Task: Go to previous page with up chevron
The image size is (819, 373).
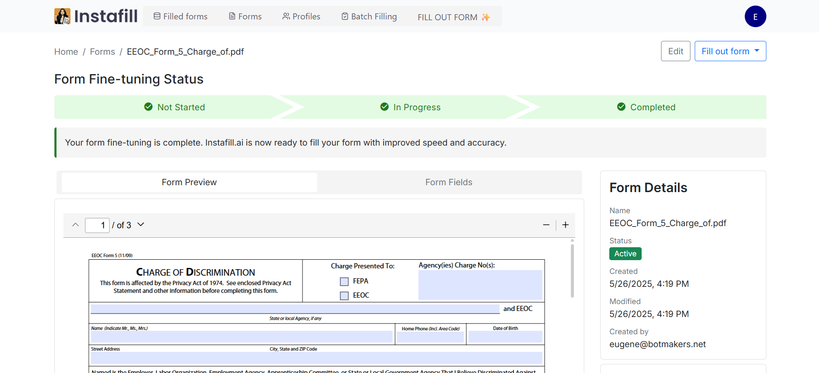Action: pos(76,225)
